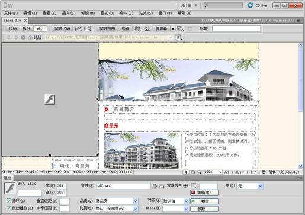Click the browser forward arrow icon
The image size is (305, 215).
tap(16, 37)
